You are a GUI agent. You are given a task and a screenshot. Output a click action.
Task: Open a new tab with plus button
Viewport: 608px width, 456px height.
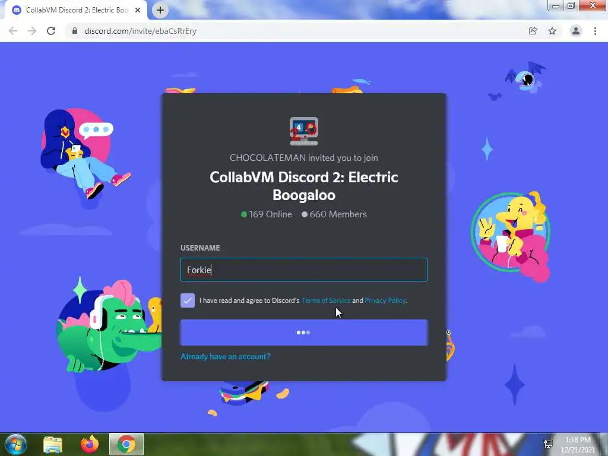[x=160, y=10]
